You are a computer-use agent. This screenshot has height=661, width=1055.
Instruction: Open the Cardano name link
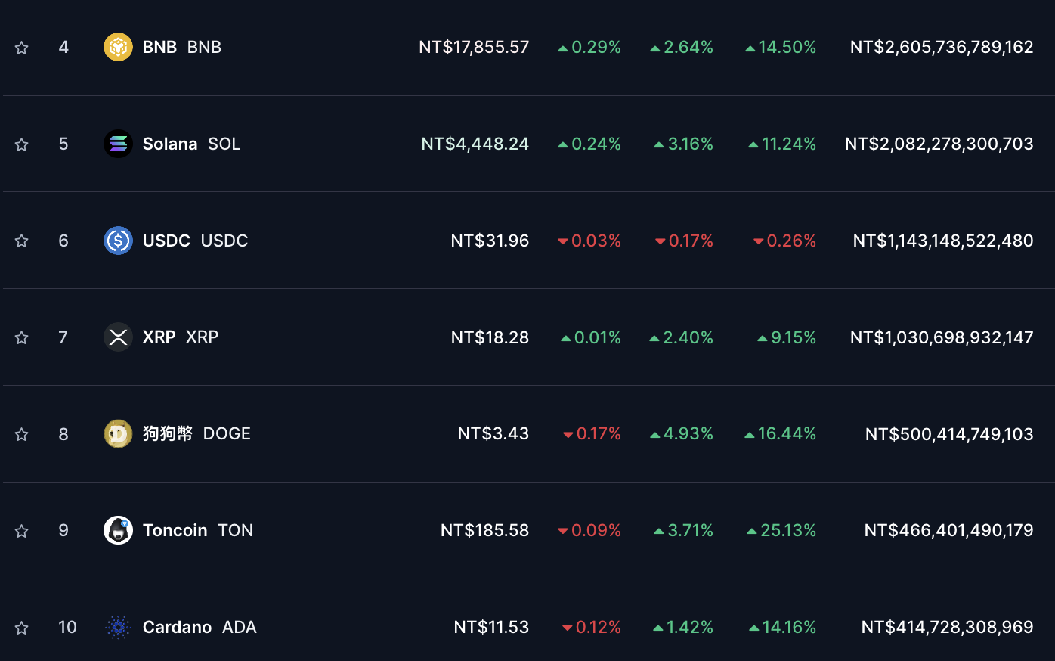[177, 627]
